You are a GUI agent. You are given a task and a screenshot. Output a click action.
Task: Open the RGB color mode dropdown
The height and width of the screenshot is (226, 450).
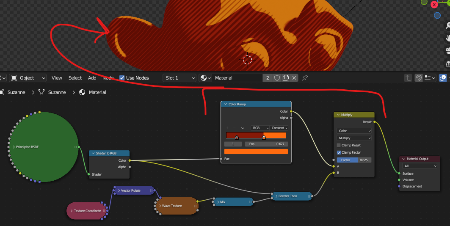[260, 128]
